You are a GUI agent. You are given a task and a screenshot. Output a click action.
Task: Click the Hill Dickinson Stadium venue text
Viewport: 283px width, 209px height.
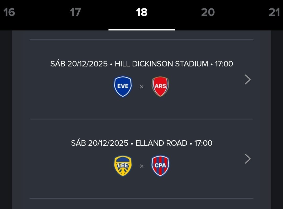(x=161, y=64)
